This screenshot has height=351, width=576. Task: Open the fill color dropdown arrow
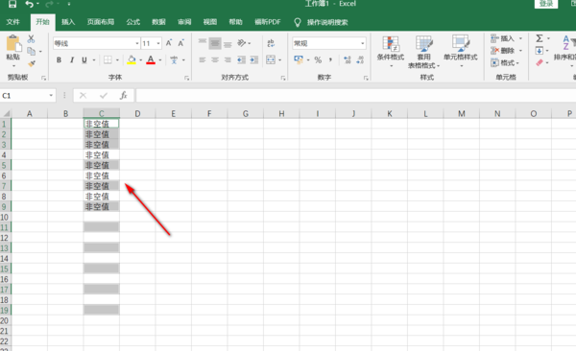pyautogui.click(x=141, y=59)
